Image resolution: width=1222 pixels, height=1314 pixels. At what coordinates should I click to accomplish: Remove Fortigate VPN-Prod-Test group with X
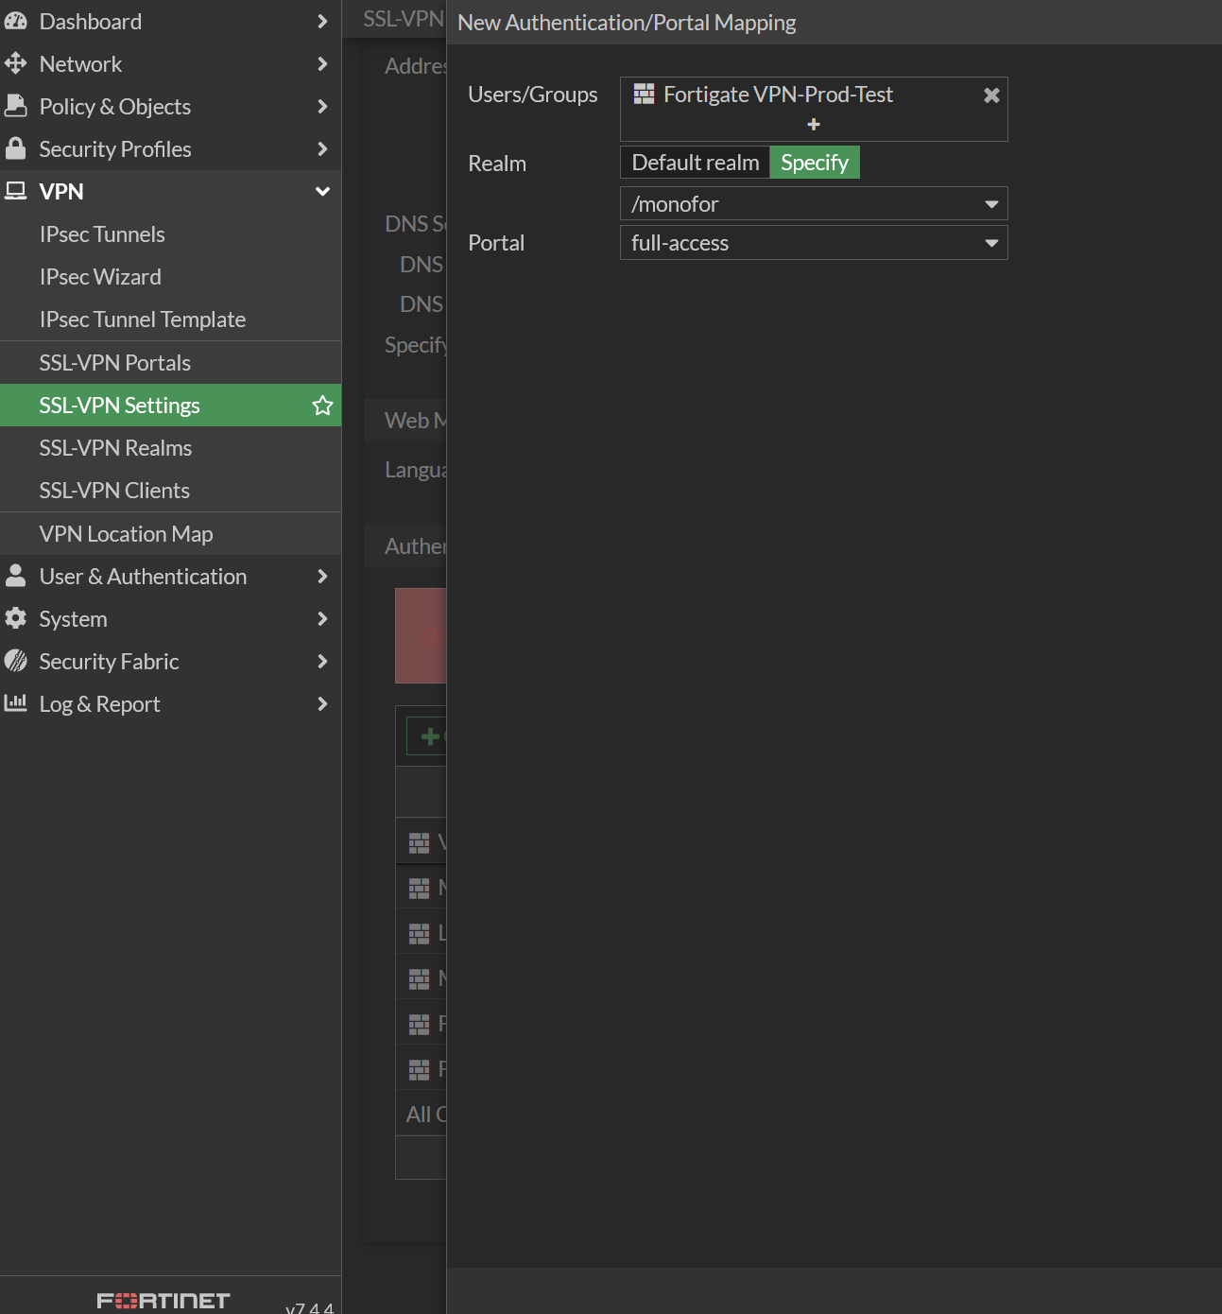point(991,95)
